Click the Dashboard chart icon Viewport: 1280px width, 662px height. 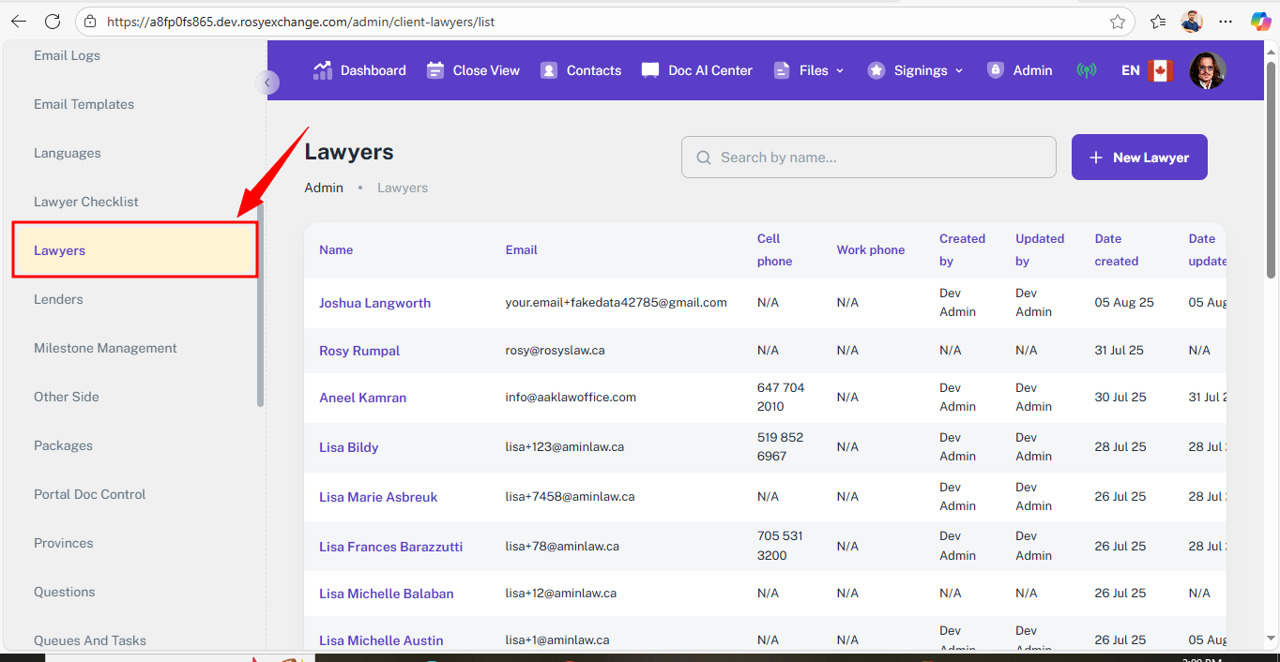(323, 70)
